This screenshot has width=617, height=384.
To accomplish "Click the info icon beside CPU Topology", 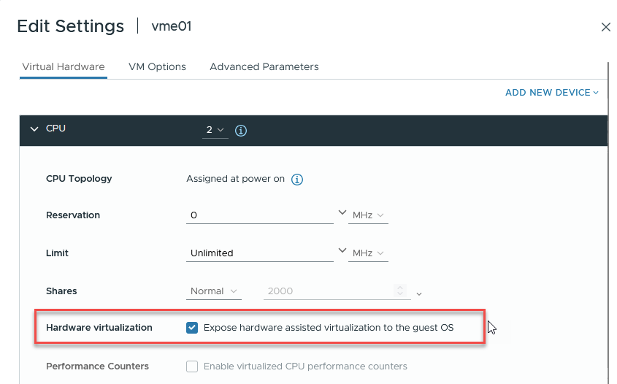I will [297, 179].
